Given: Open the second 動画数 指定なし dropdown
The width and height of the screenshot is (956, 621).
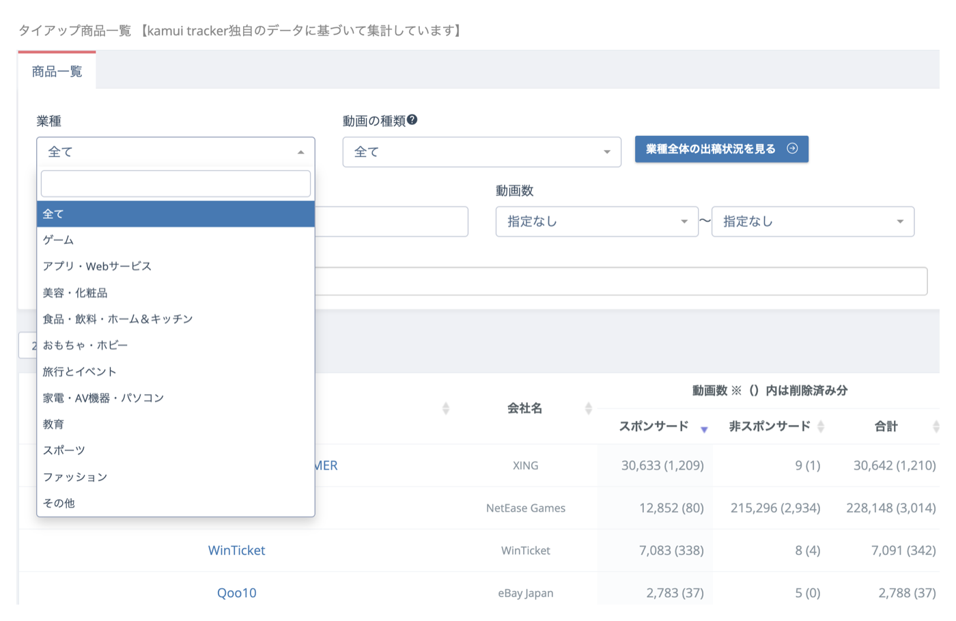Looking at the screenshot, I should tap(813, 221).
